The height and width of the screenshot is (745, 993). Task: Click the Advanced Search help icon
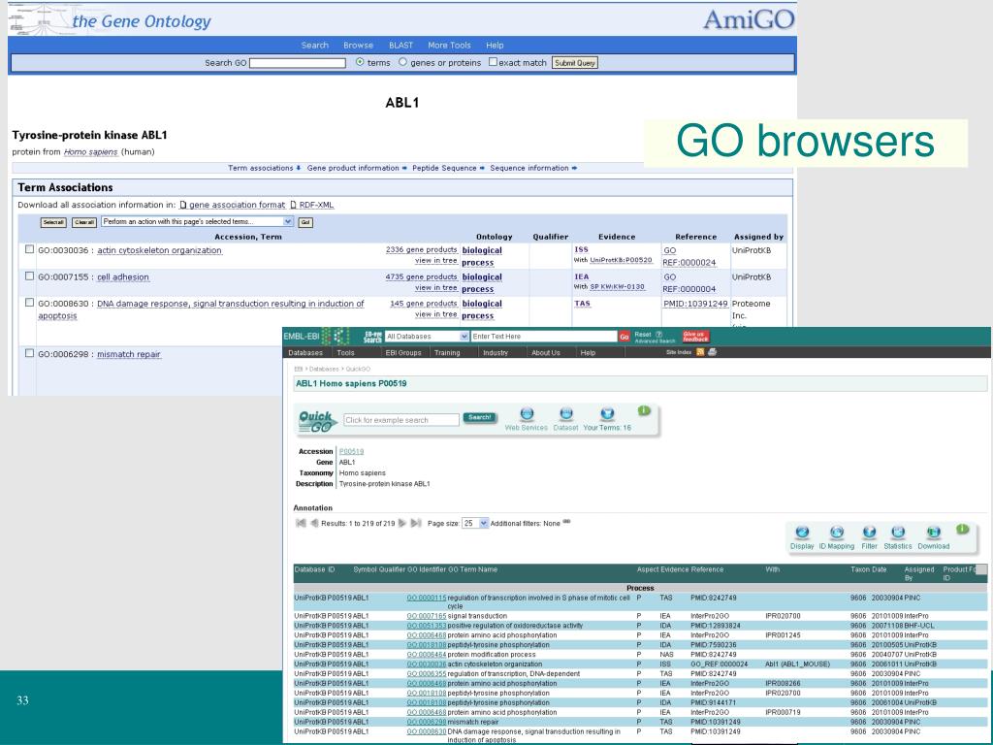(x=658, y=334)
